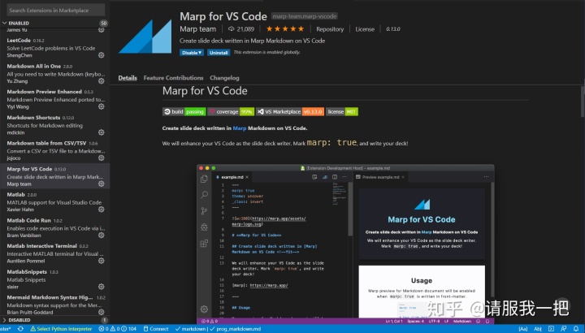Image resolution: width=585 pixels, height=333 pixels.
Task: Click the errors and warnings counter in the status bar
Action: [118, 329]
